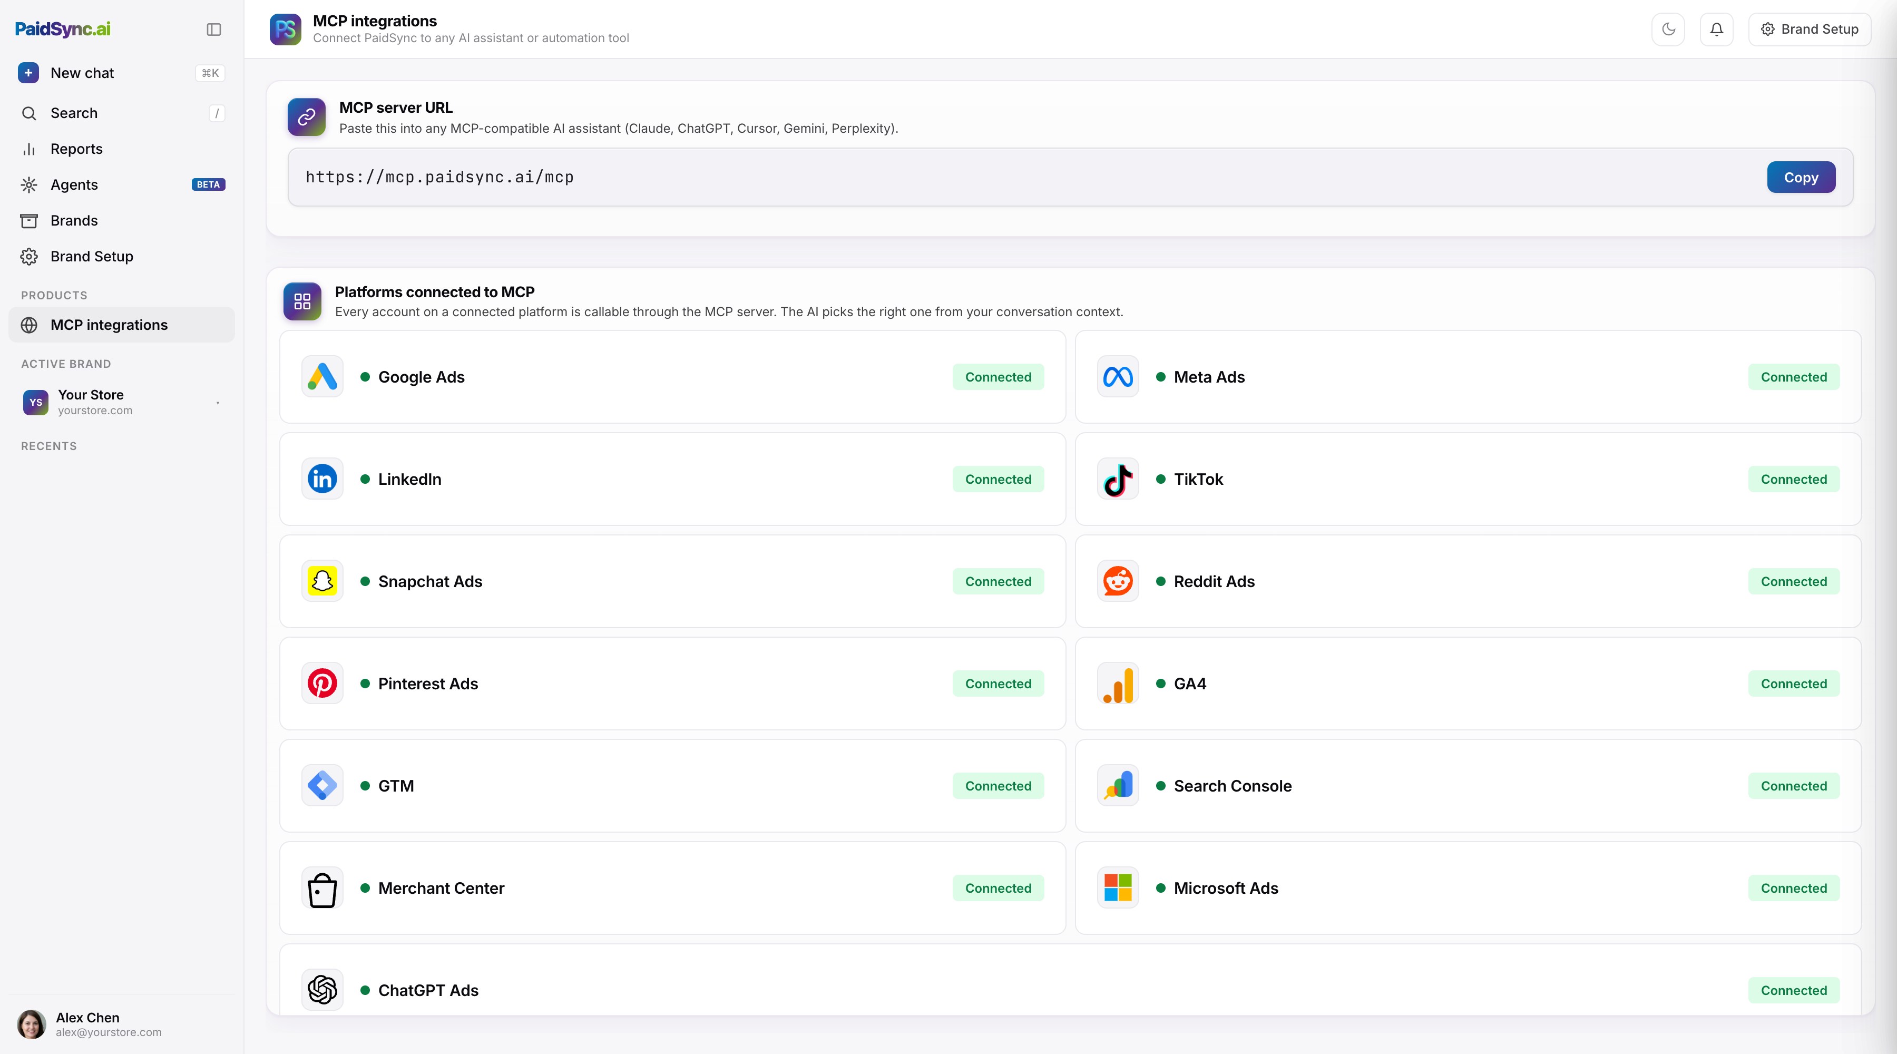Screen dimensions: 1897x1054
Task: Click the MCP server link icon
Action: click(306, 117)
